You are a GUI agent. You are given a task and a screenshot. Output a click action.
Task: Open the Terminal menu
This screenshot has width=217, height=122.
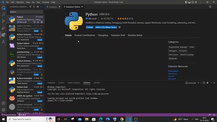[x=46, y=2]
